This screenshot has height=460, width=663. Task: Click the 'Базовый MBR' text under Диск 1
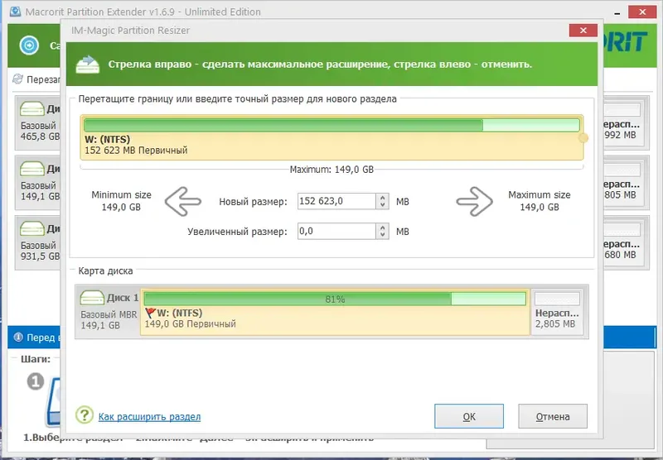pyautogui.click(x=109, y=315)
